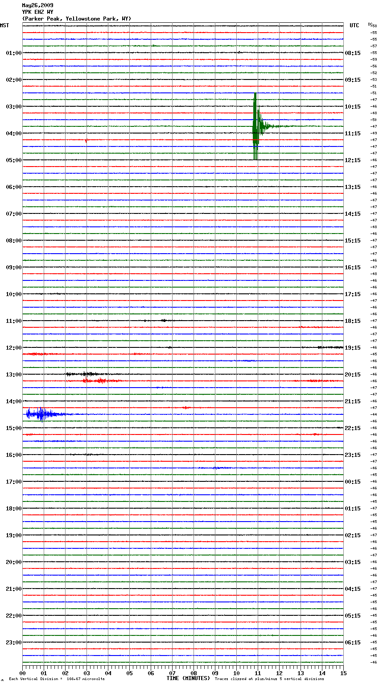Click the 16:15 UTC time label
This screenshot has height=685, width=379.
point(353,267)
